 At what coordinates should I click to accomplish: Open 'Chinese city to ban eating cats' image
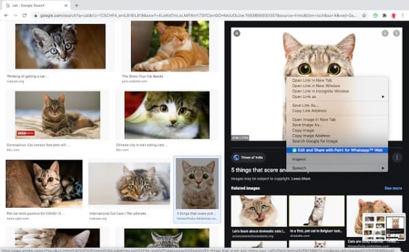[x=167, y=115]
